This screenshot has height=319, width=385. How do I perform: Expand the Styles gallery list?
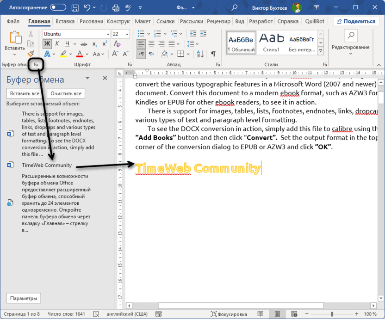pyautogui.click(x=320, y=52)
